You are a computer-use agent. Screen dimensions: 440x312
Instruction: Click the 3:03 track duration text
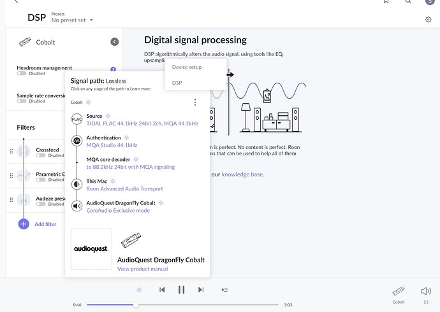[x=288, y=305]
